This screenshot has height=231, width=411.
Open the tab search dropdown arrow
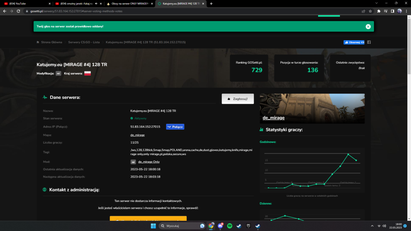376,3
